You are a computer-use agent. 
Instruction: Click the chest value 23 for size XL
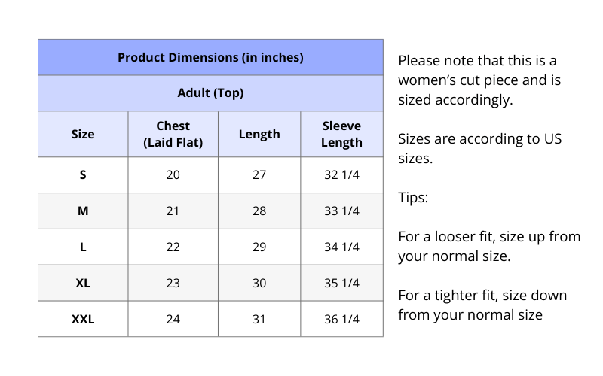(x=173, y=284)
